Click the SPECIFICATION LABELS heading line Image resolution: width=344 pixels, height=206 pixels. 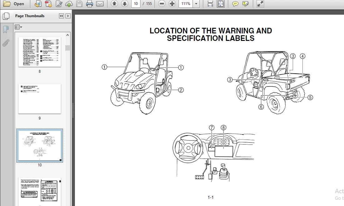tap(211, 38)
